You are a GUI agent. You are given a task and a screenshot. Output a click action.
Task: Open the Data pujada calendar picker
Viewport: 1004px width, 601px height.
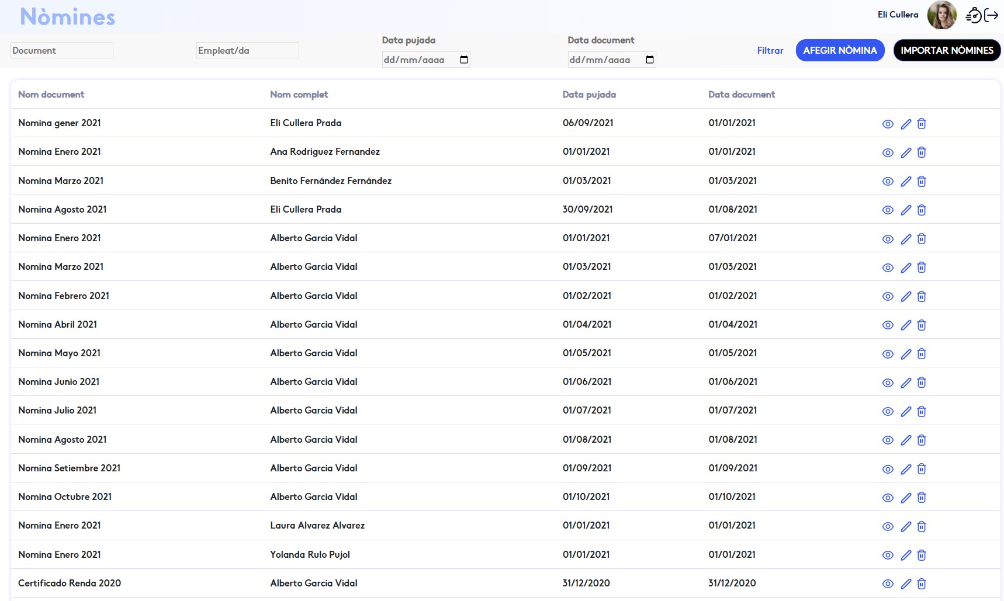[464, 60]
